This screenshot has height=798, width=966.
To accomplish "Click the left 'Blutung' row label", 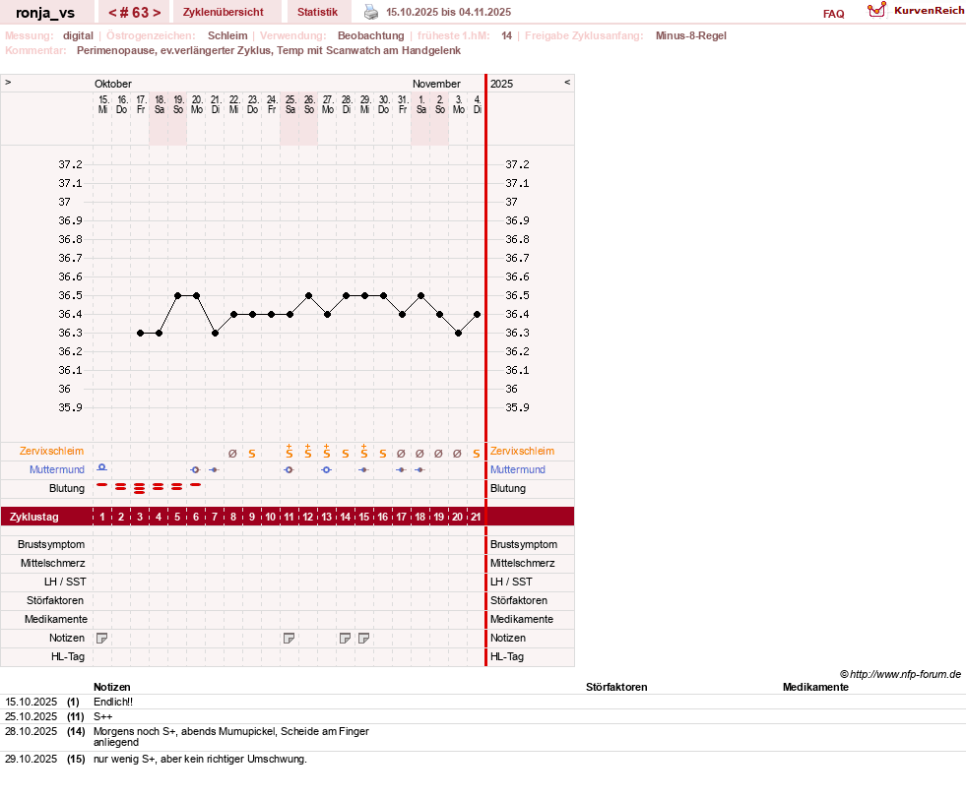I will point(67,488).
